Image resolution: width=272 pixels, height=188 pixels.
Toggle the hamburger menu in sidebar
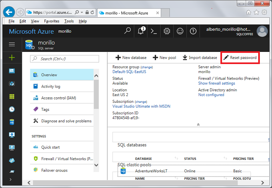[12, 44]
